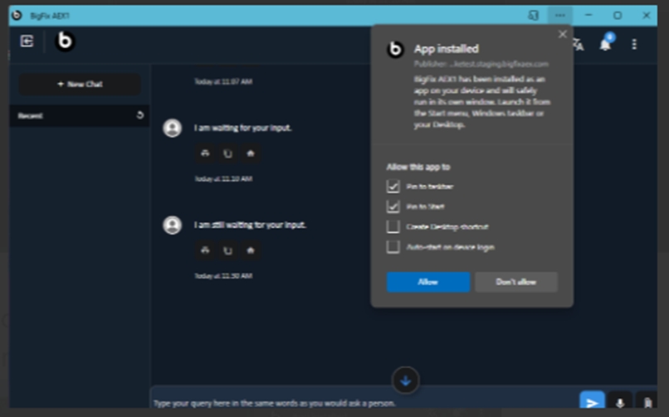Click home icon under 'I am still waiting' message
The width and height of the screenshot is (669, 417).
tap(251, 250)
